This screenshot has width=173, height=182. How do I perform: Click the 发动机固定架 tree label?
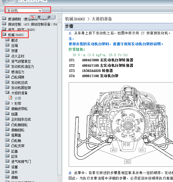coord(21,88)
